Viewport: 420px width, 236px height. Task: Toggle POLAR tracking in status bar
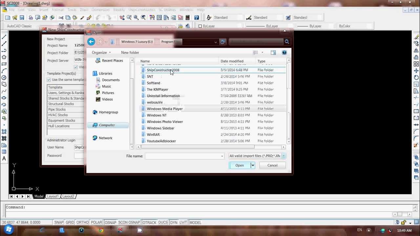click(96, 223)
